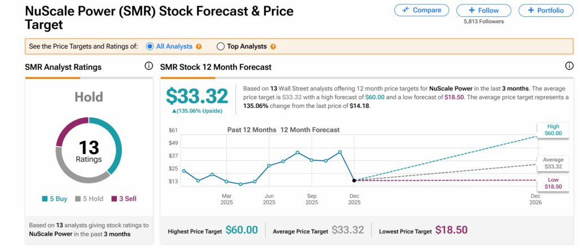The height and width of the screenshot is (251, 578).
Task: Click the Dec 2025 black chart point
Action: point(354,180)
